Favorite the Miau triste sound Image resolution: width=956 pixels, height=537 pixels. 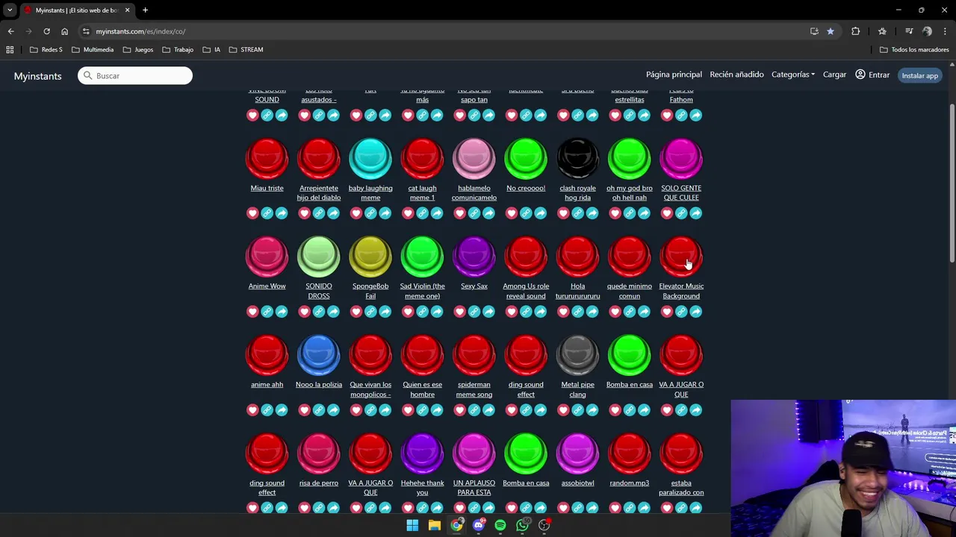pos(252,213)
